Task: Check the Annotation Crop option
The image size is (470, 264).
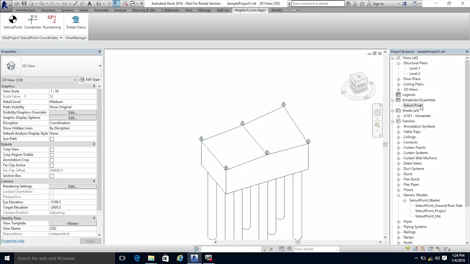Action: pos(52,160)
